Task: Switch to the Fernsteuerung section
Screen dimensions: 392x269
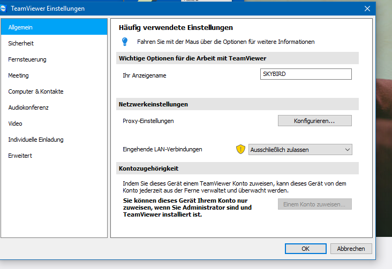Action: coord(54,59)
